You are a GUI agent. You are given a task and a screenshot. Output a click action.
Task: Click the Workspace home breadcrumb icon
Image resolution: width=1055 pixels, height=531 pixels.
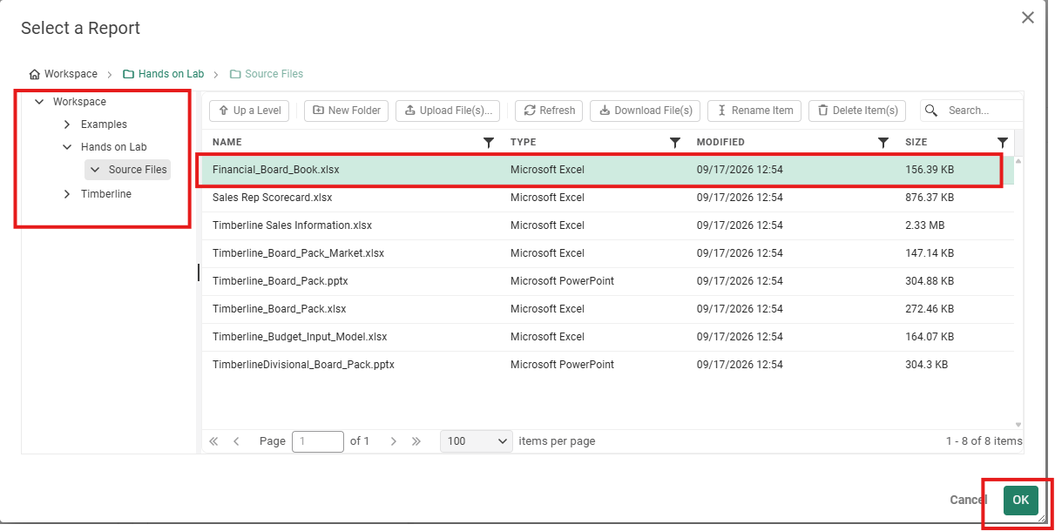(x=35, y=74)
